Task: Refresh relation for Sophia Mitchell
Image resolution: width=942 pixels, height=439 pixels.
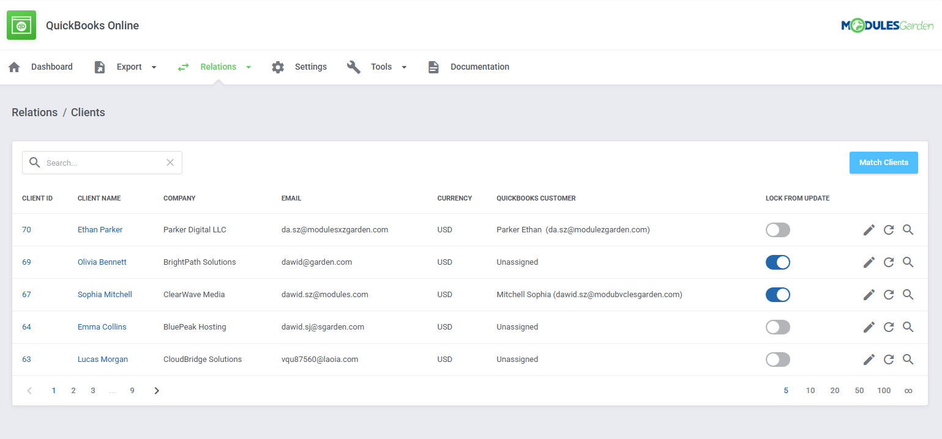Action: [889, 295]
